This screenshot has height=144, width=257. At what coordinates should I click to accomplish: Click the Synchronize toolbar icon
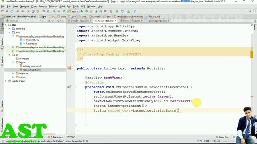pyautogui.click(x=12, y=11)
